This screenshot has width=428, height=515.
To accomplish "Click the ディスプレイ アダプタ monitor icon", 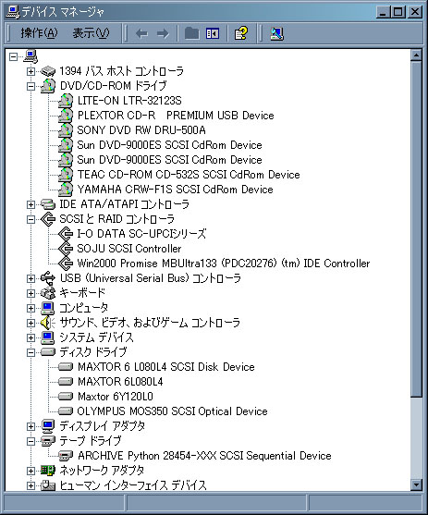I will (48, 426).
